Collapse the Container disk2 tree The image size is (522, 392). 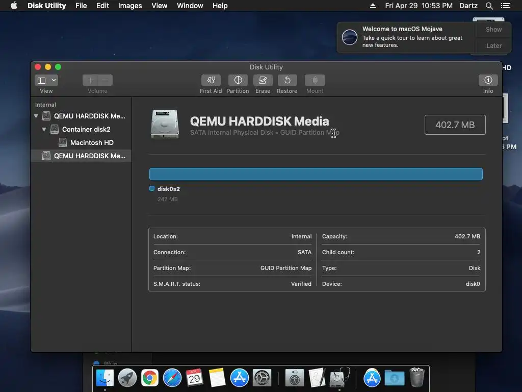point(44,129)
